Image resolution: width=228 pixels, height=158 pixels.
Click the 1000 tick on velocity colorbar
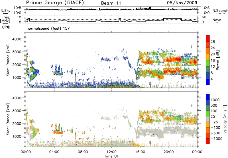[215, 100]
